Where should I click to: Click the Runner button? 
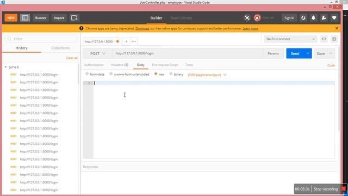[41, 18]
